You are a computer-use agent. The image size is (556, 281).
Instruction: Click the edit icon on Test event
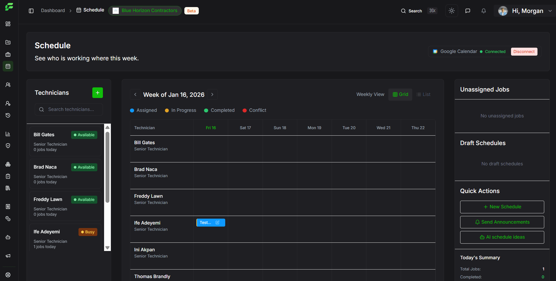218,222
